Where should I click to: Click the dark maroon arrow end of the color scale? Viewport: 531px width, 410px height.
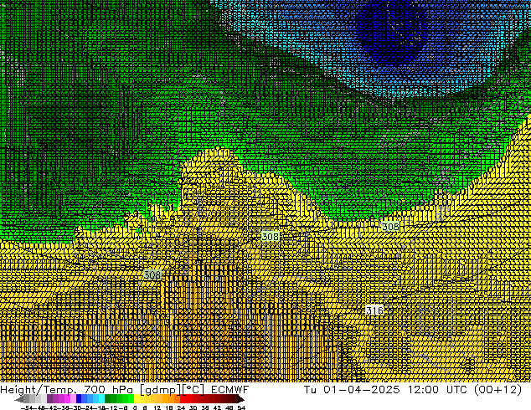click(240, 399)
